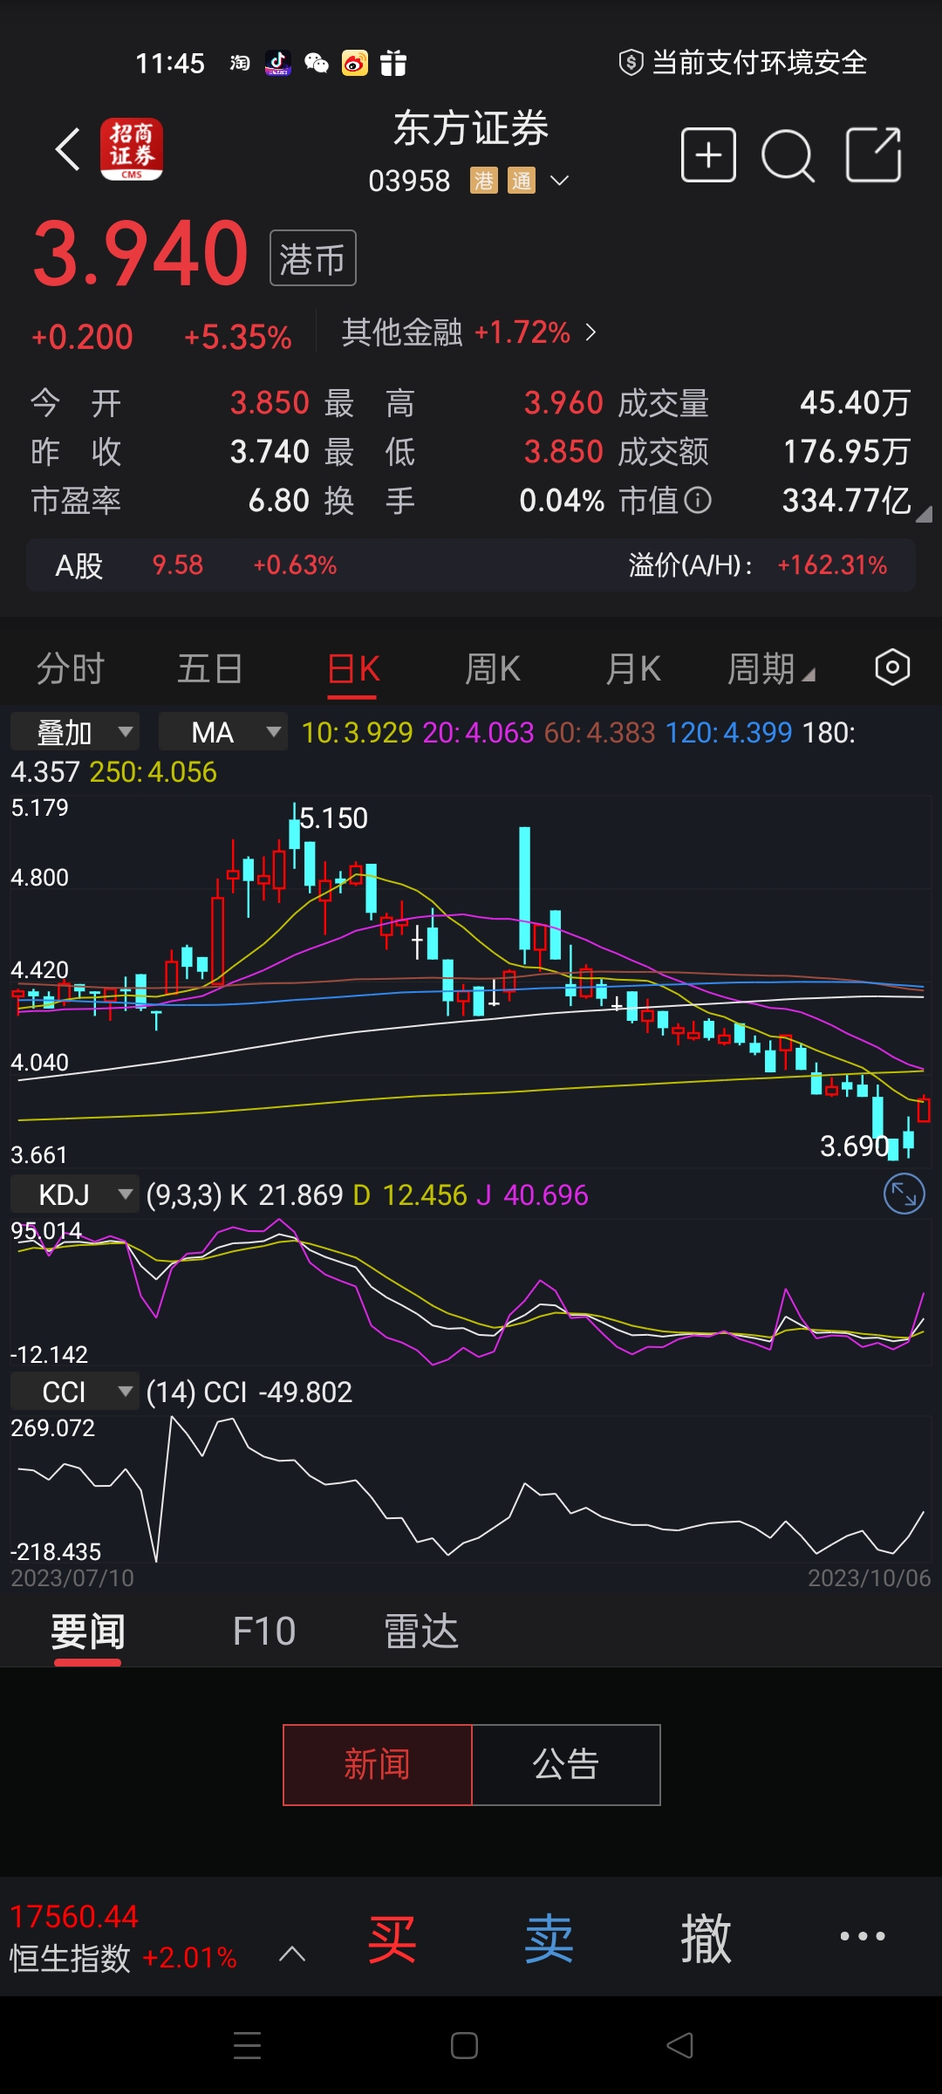
Task: Open the 雷达 radar tab
Action: pos(421,1631)
